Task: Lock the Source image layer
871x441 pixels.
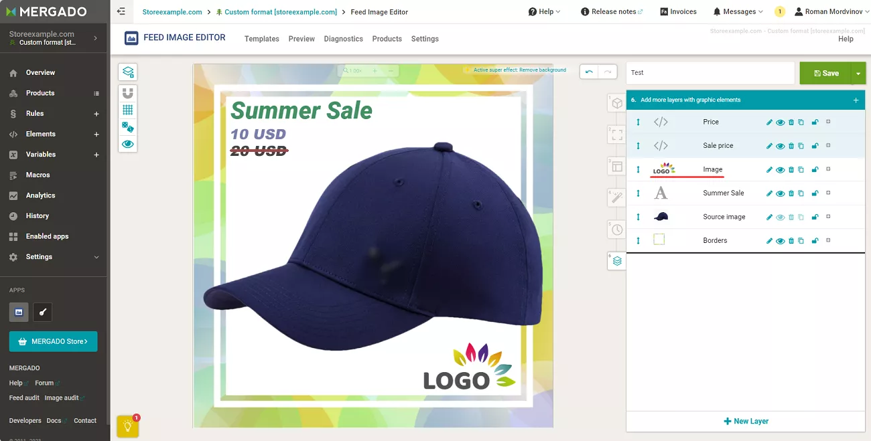Action: pos(815,217)
